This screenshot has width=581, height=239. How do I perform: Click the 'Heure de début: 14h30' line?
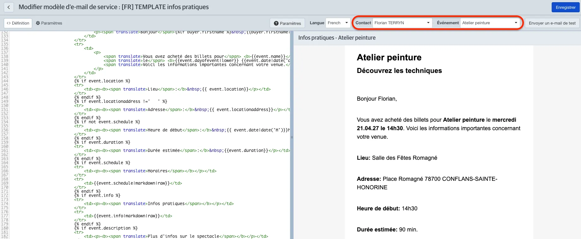pos(387,208)
